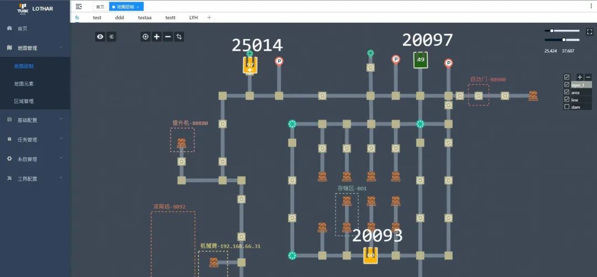The width and height of the screenshot is (597, 277).
Task: Uncheck the line layer checkbox
Action: (x=567, y=100)
